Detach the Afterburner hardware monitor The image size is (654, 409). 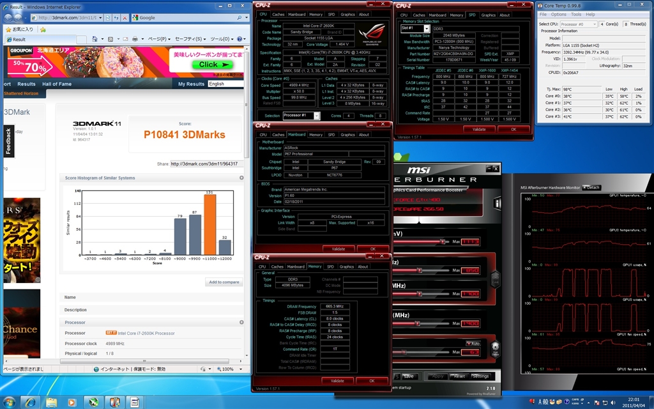[x=591, y=187]
